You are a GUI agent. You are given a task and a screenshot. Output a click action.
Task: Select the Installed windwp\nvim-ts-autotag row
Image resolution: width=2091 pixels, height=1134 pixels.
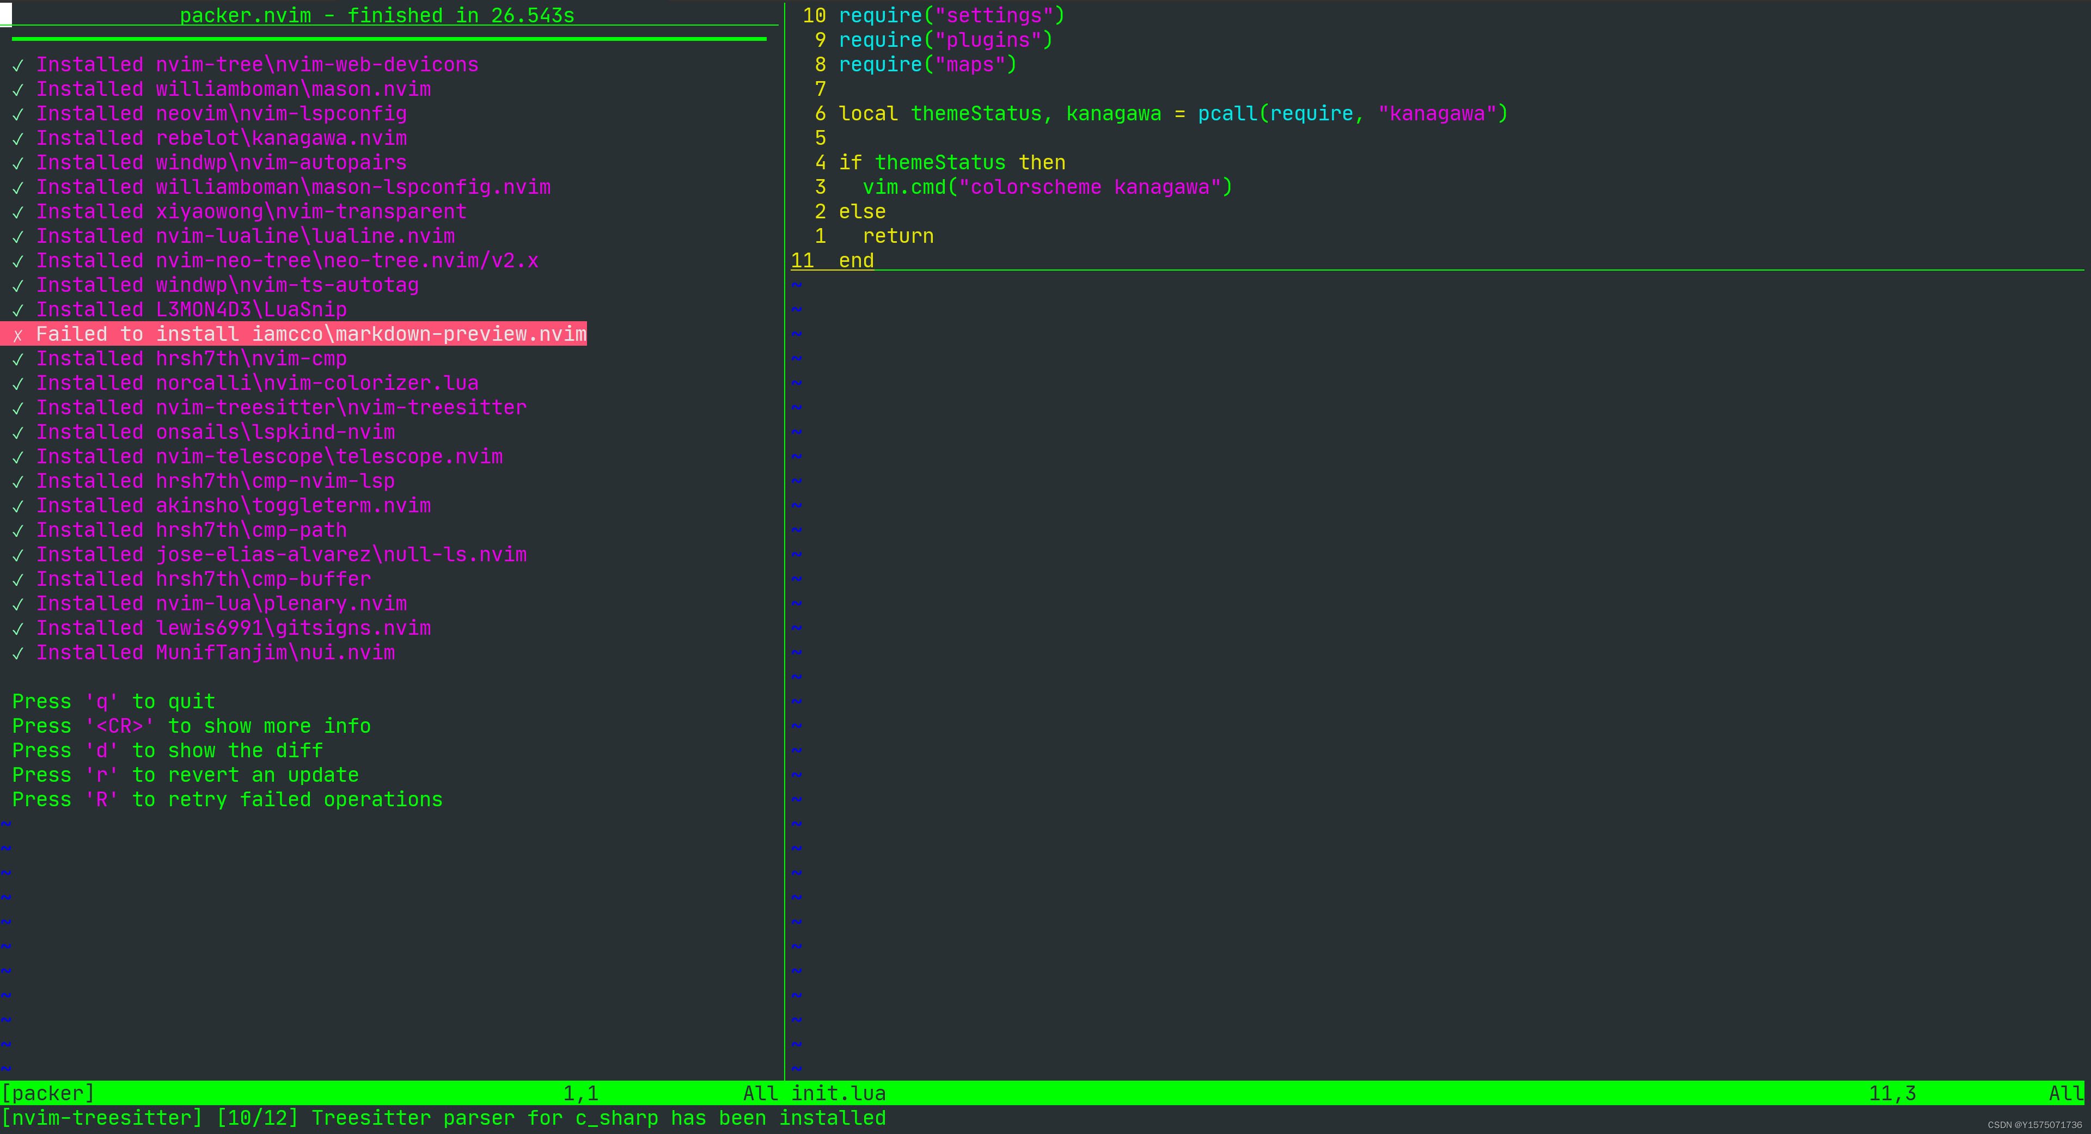click(x=215, y=285)
